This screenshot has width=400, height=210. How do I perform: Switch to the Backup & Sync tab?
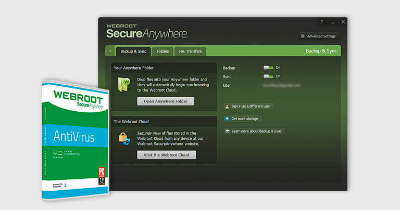point(133,51)
